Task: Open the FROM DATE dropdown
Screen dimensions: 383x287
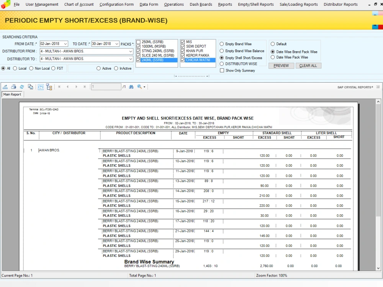Action: (65, 44)
